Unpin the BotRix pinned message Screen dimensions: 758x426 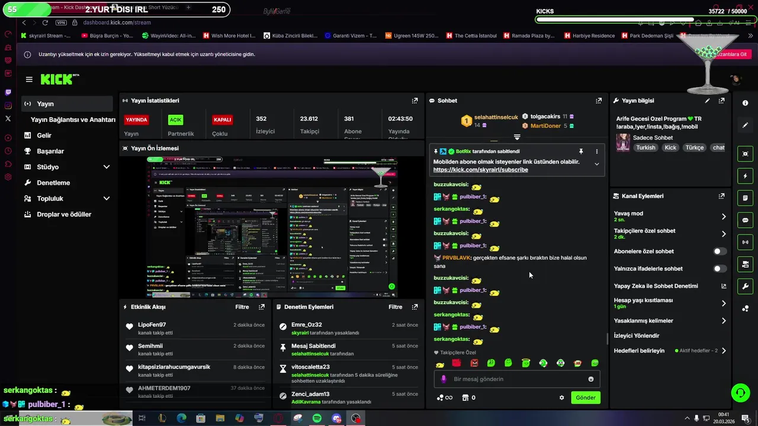point(581,151)
